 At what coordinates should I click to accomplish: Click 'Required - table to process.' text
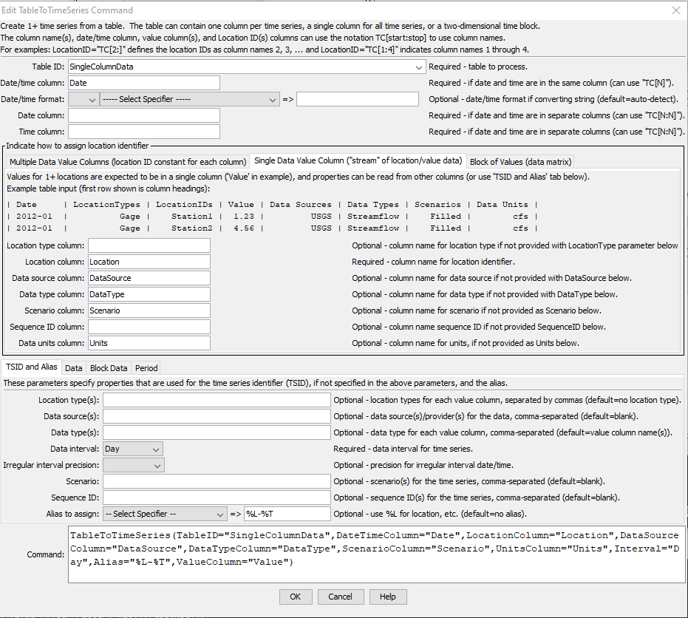coord(478,67)
